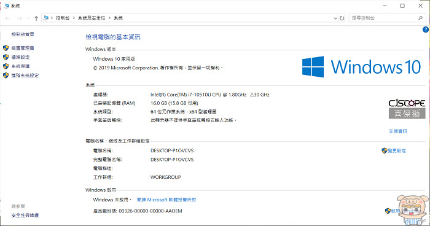Refresh the page with the refresh icon
Image resolution: width=430 pixels, height=226 pixels.
click(342, 18)
